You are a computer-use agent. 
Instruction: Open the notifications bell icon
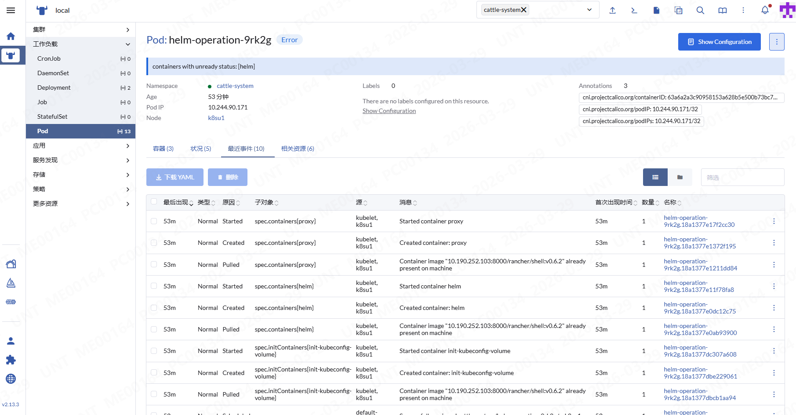[765, 11]
